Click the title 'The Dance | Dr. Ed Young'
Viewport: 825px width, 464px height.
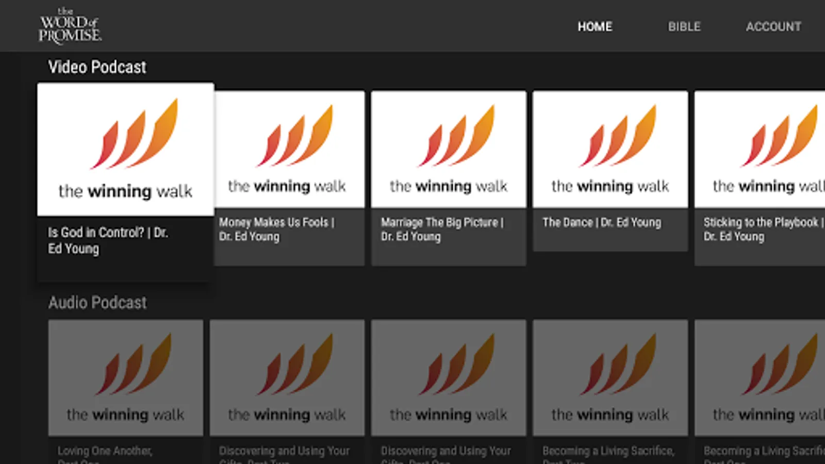tap(601, 222)
